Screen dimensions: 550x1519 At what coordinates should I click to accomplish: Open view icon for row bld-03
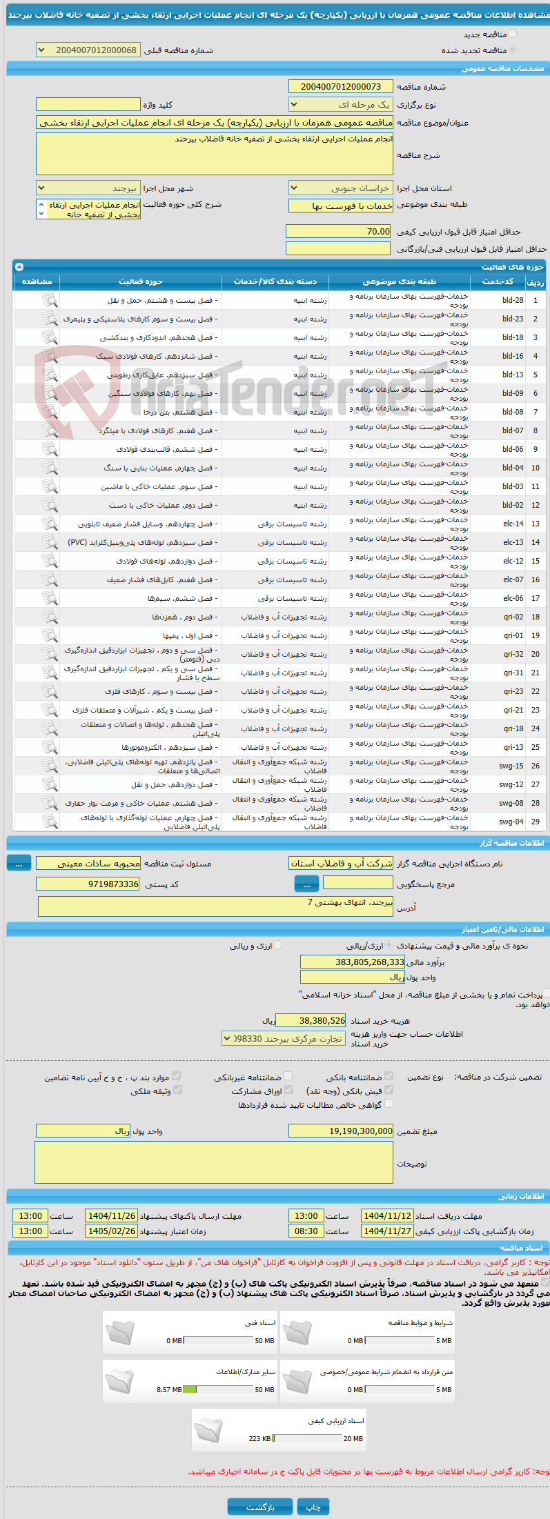pyautogui.click(x=49, y=486)
